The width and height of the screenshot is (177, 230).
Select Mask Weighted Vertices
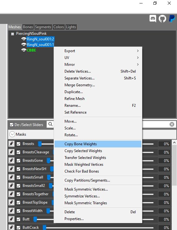(98, 165)
